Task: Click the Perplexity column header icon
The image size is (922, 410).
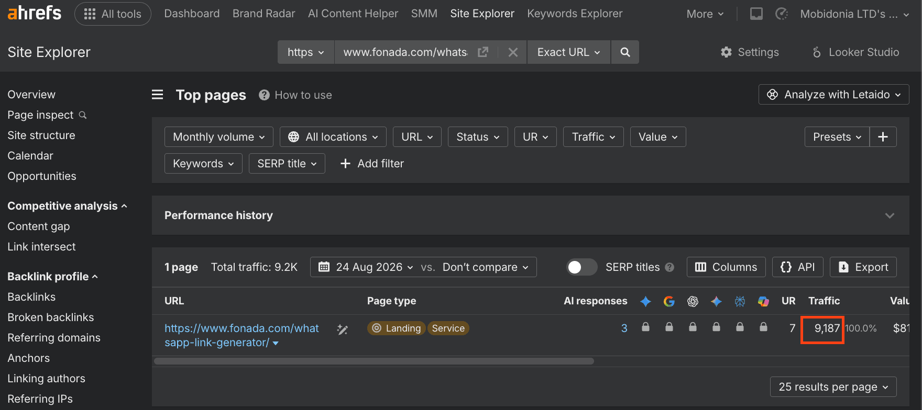Action: 740,301
